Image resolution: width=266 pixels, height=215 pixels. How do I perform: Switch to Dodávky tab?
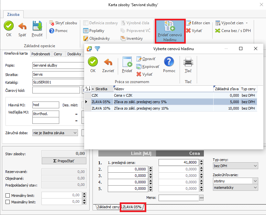[74, 54]
